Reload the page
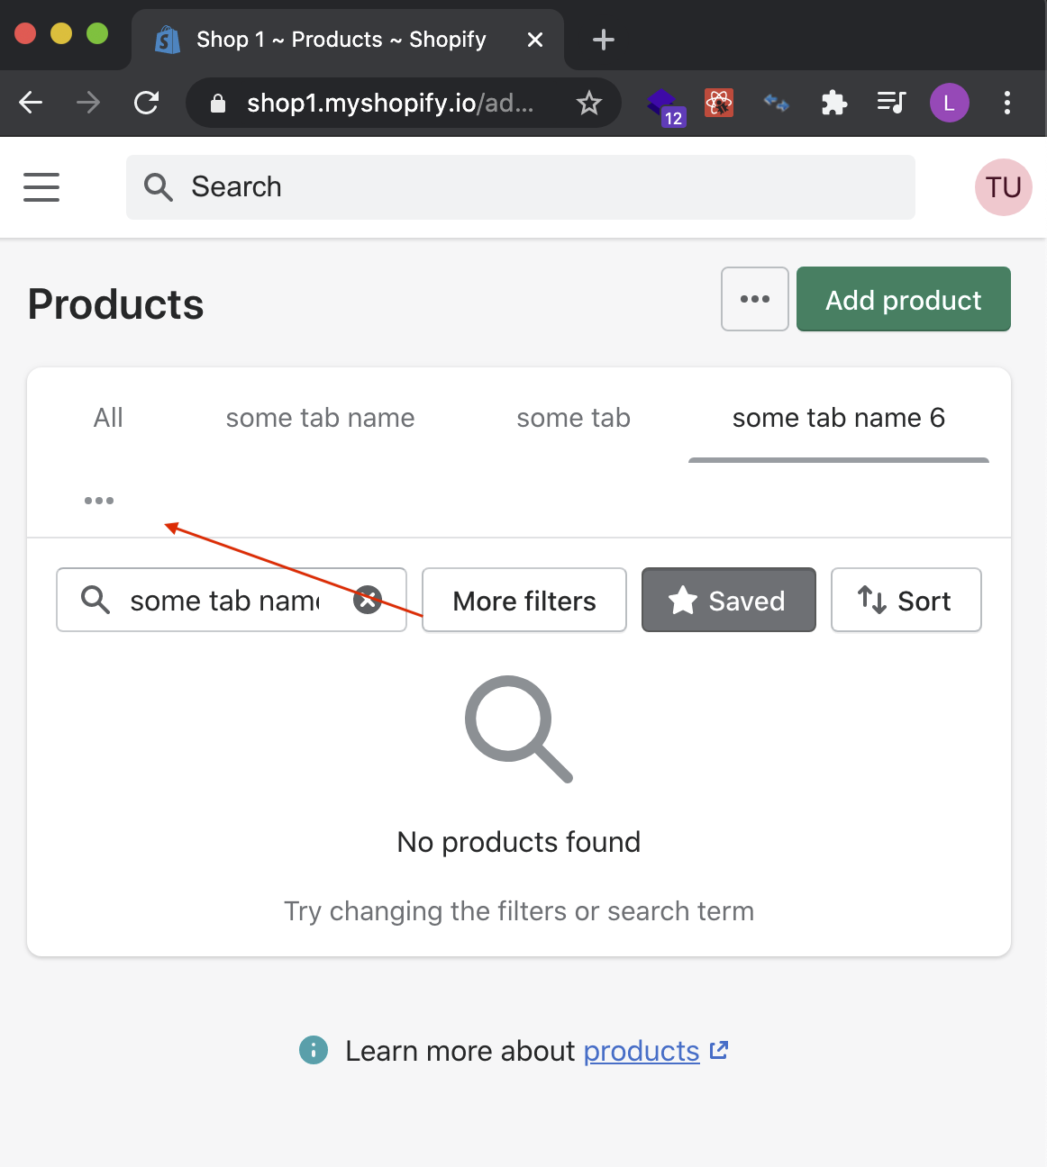 point(147,103)
